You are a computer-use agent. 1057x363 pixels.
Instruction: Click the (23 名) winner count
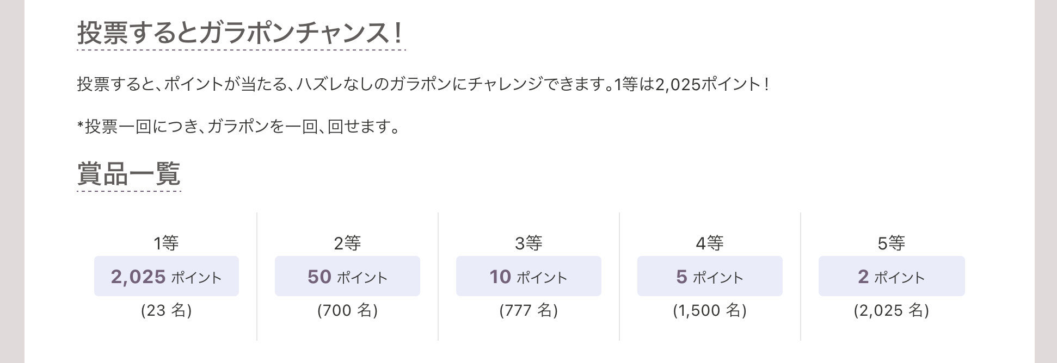tap(166, 310)
